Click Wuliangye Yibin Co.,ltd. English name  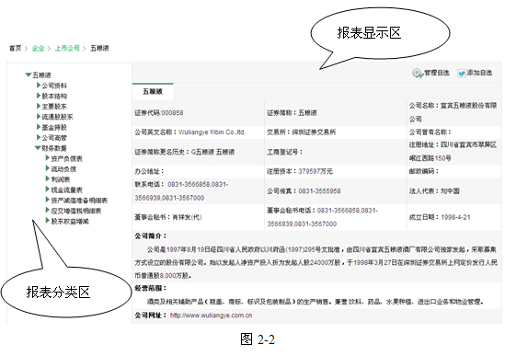point(212,132)
